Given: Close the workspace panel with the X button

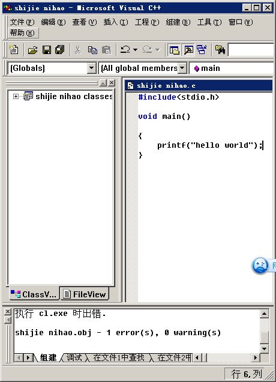Looking at the screenshot, I should coord(112,83).
